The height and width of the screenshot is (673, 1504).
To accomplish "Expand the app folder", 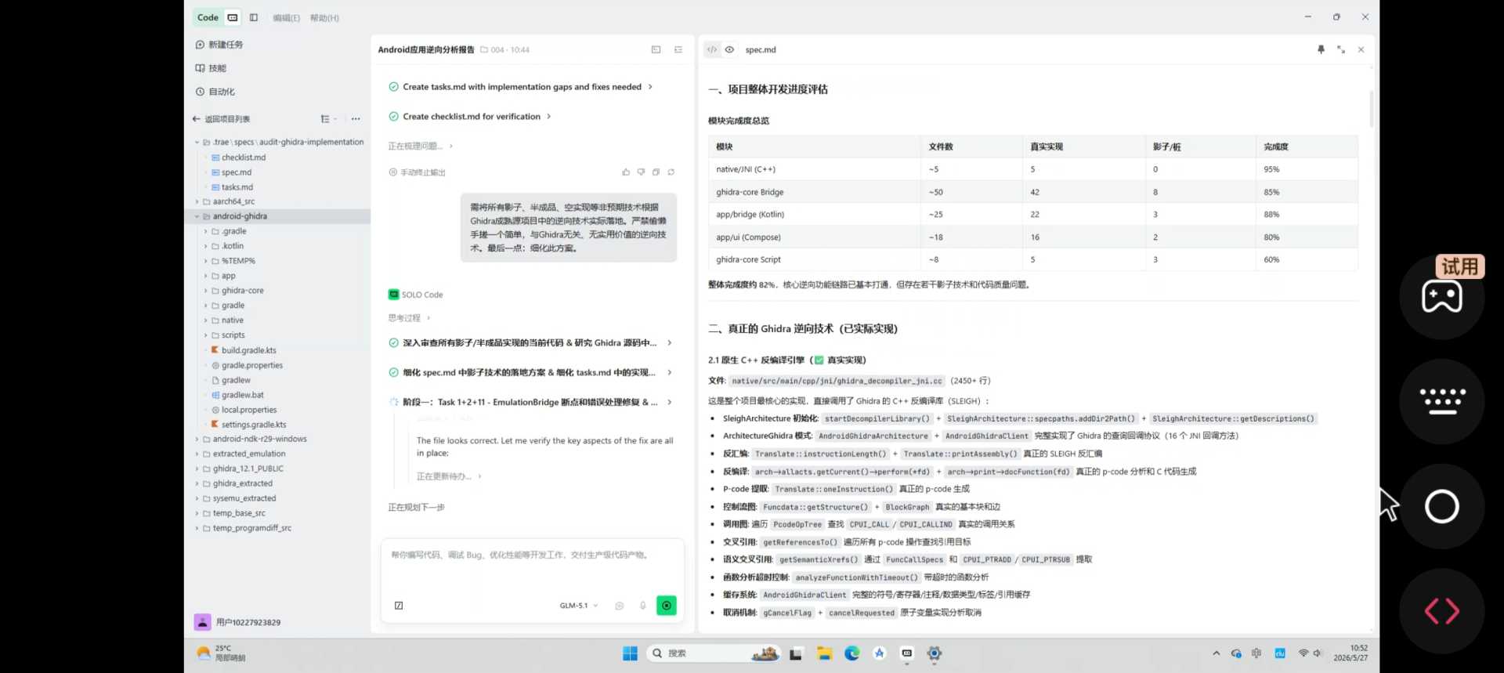I will [x=206, y=276].
